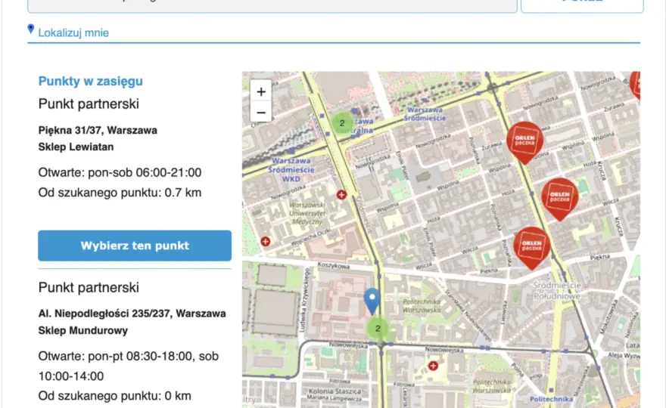Screen dimensions: 666x408
Task: Click the blue location pin on map
Action: pos(372,301)
